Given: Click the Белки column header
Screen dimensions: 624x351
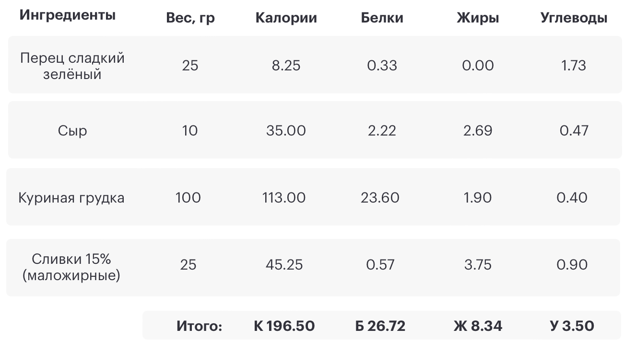Looking at the screenshot, I should pos(382,18).
